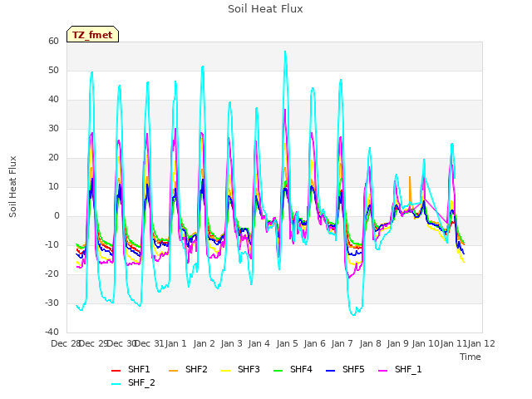Screen dimensions: 532x399
Task: Click the vertical Soil Heat Flux axis label
Action: point(12,186)
